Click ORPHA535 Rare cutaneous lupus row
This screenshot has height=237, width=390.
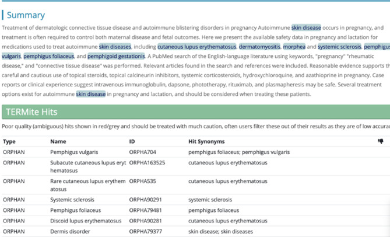196,185
